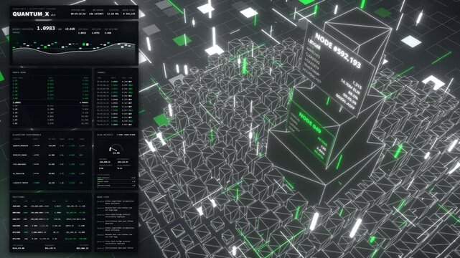Click the risk metrics gauge dial
The height and width of the screenshot is (258, 460).
116,148
